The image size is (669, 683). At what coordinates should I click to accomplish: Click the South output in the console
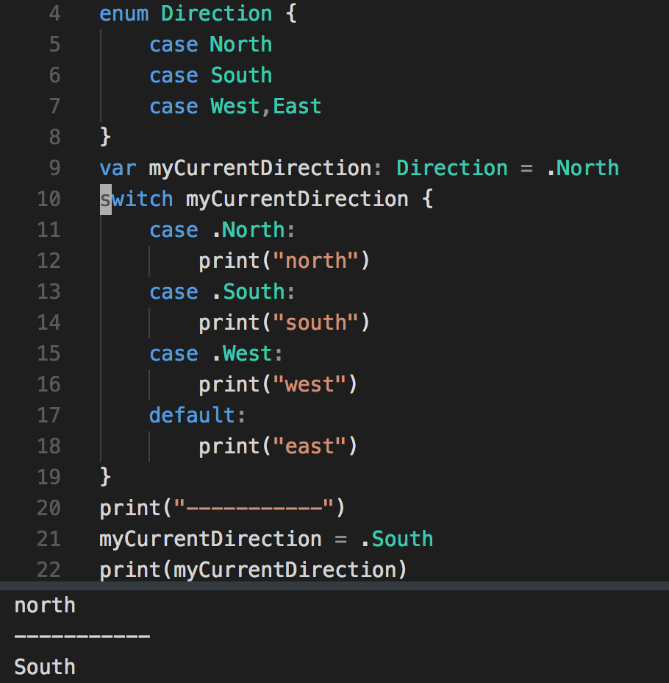pyautogui.click(x=45, y=667)
